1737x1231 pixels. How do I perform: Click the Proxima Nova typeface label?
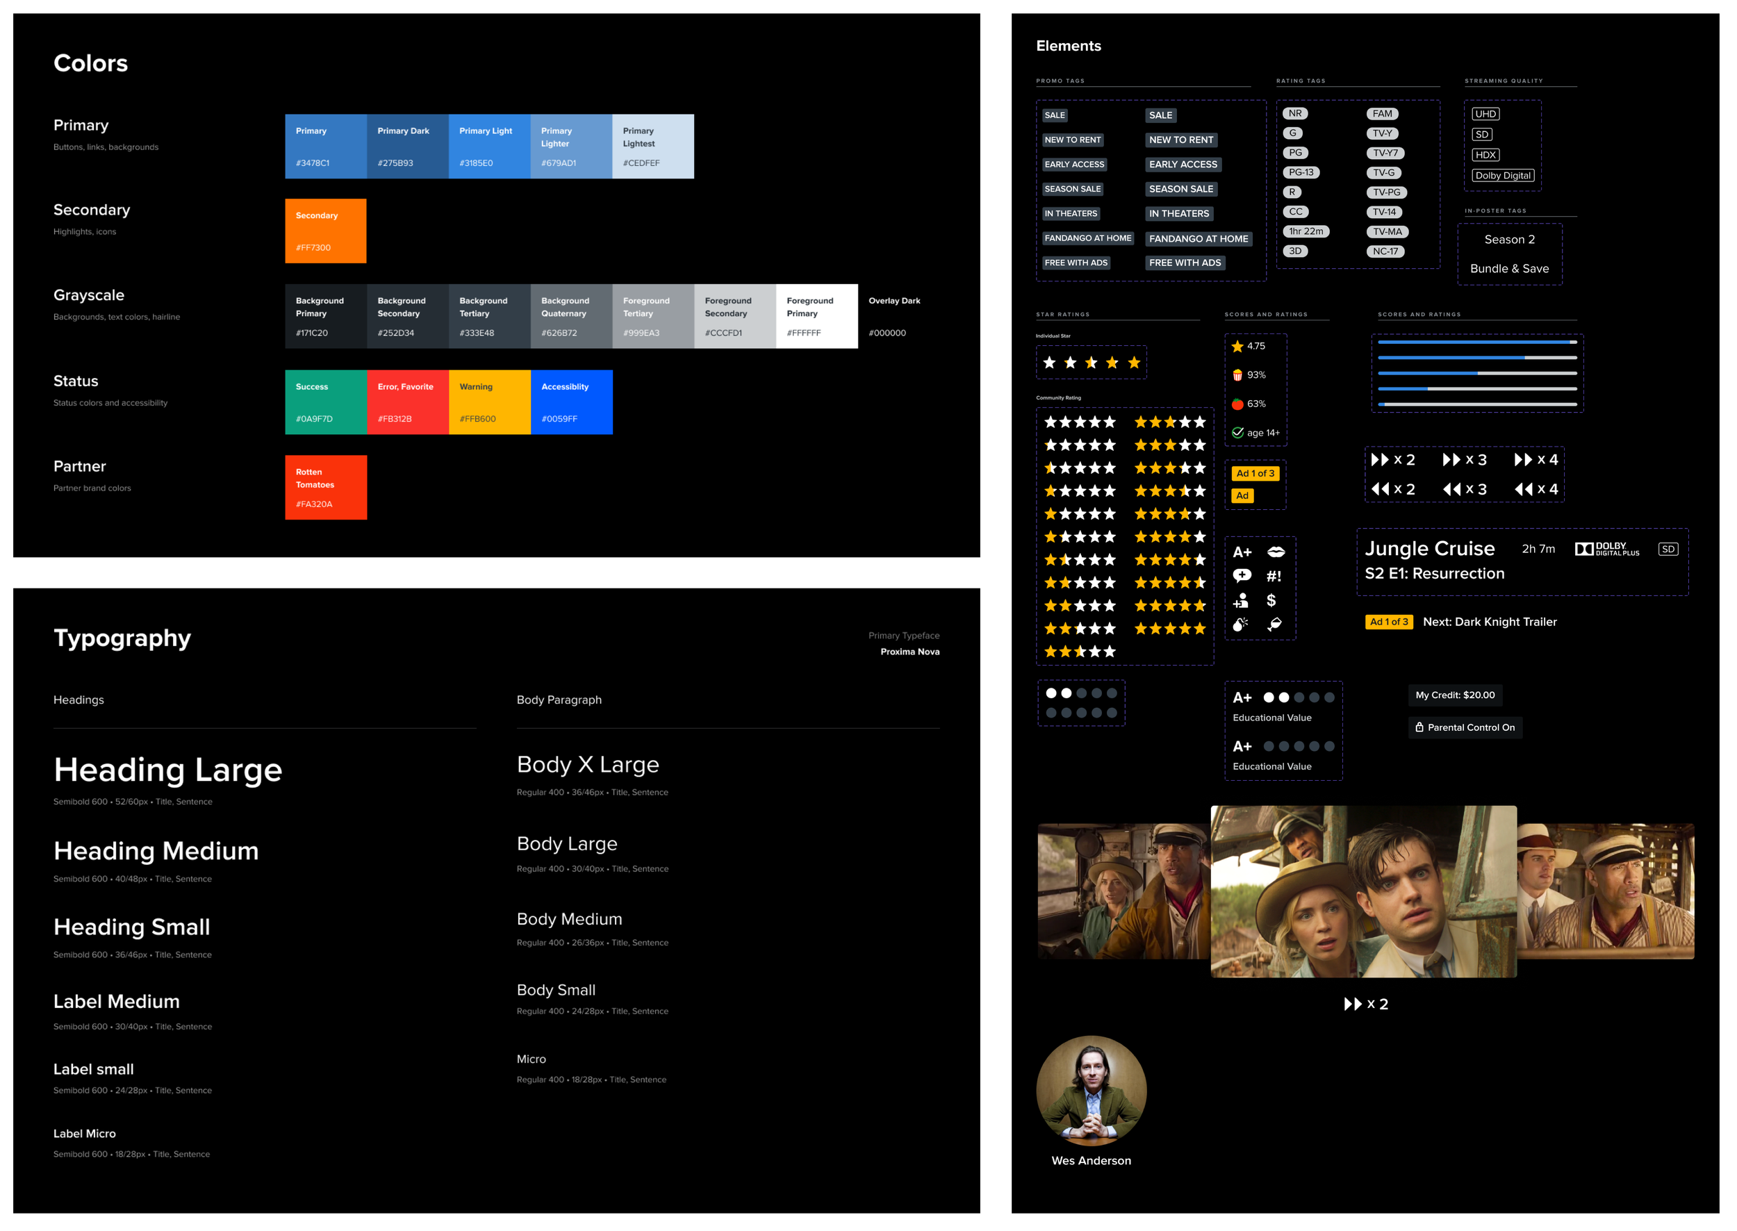[x=909, y=652]
